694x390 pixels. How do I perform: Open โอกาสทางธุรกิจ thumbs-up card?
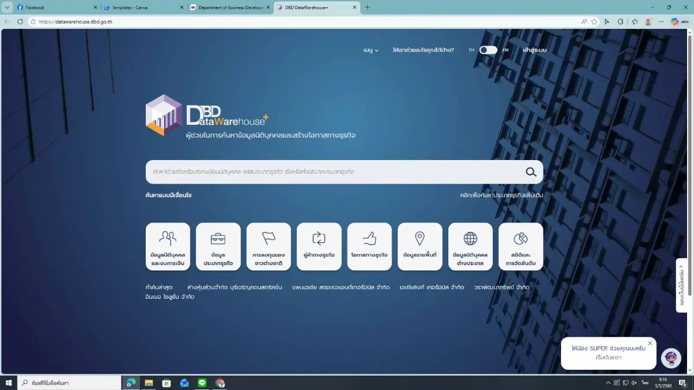point(370,247)
